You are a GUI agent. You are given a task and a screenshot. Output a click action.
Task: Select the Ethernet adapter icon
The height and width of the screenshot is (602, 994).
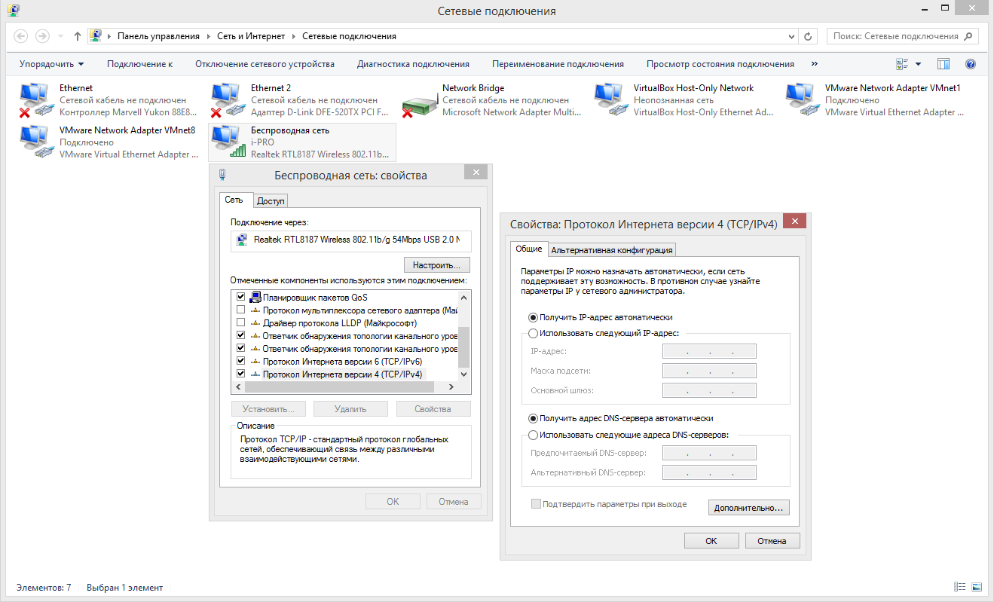pos(35,100)
